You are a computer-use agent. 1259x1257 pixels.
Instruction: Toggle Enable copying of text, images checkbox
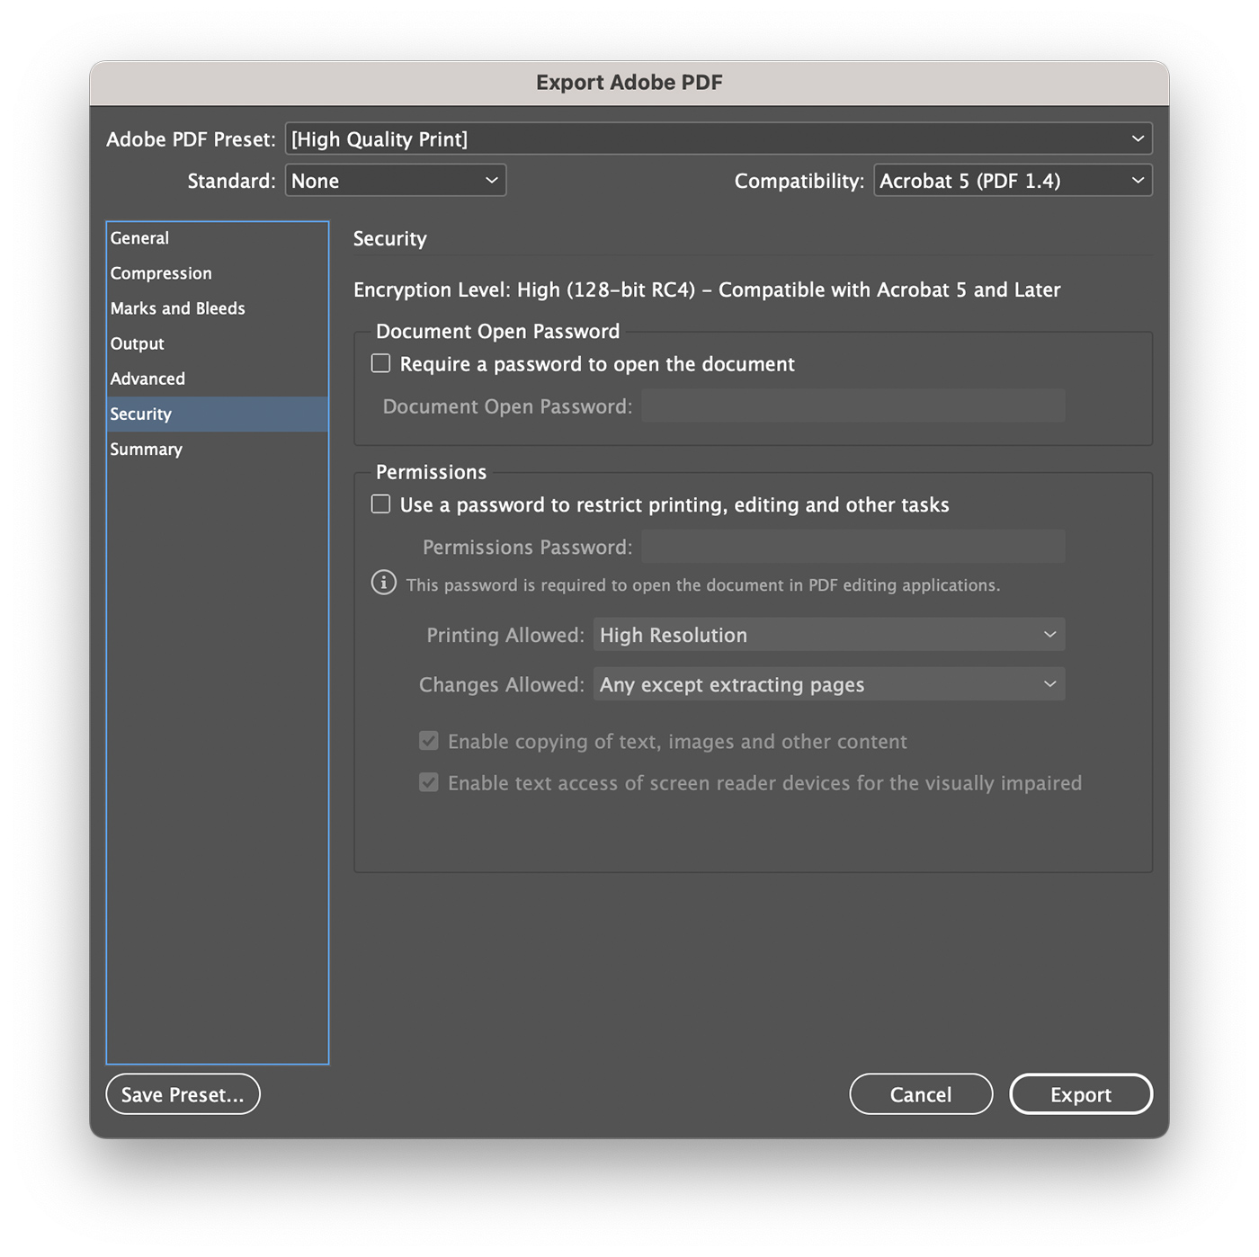(429, 741)
